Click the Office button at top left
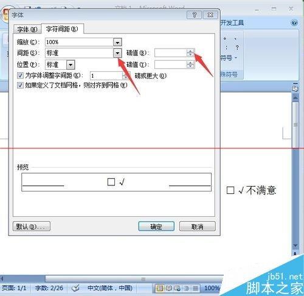The width and height of the screenshot is (304, 296). 5,15
